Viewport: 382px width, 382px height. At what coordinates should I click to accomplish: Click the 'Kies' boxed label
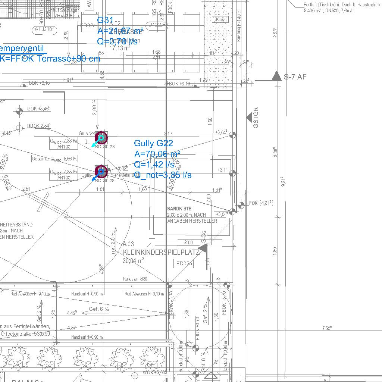click(x=220, y=19)
